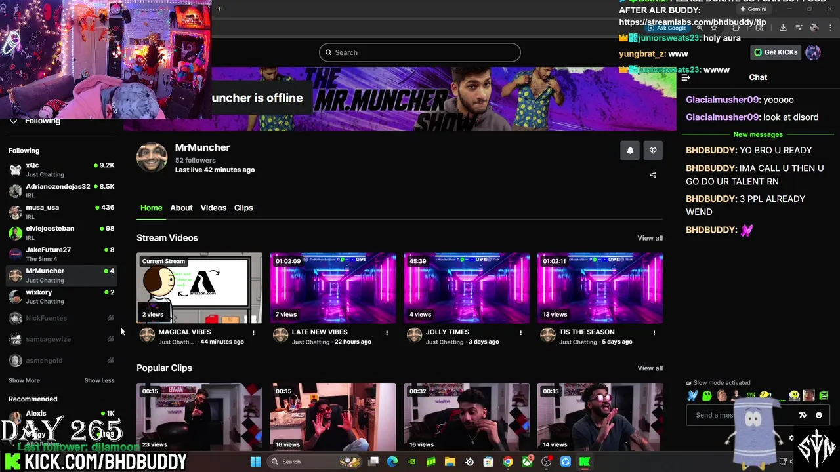The height and width of the screenshot is (472, 840).
Task: Open the Kick user account avatar
Action: pyautogui.click(x=813, y=52)
